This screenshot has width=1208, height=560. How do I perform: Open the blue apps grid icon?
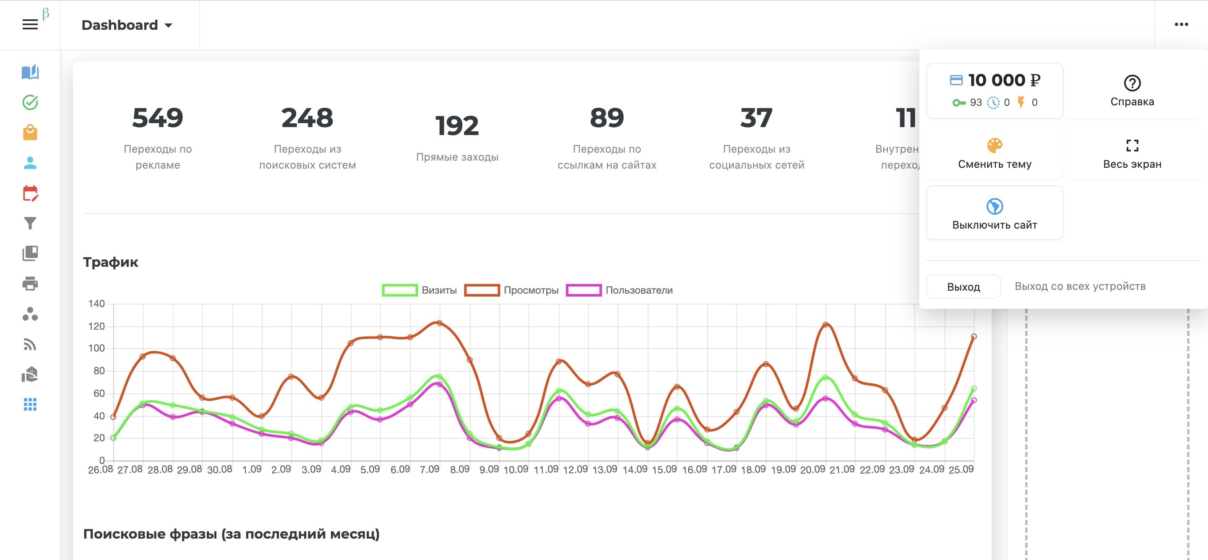(x=30, y=404)
